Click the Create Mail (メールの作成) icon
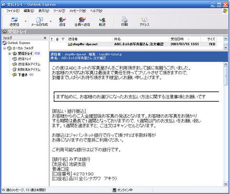 (x=39, y=22)
